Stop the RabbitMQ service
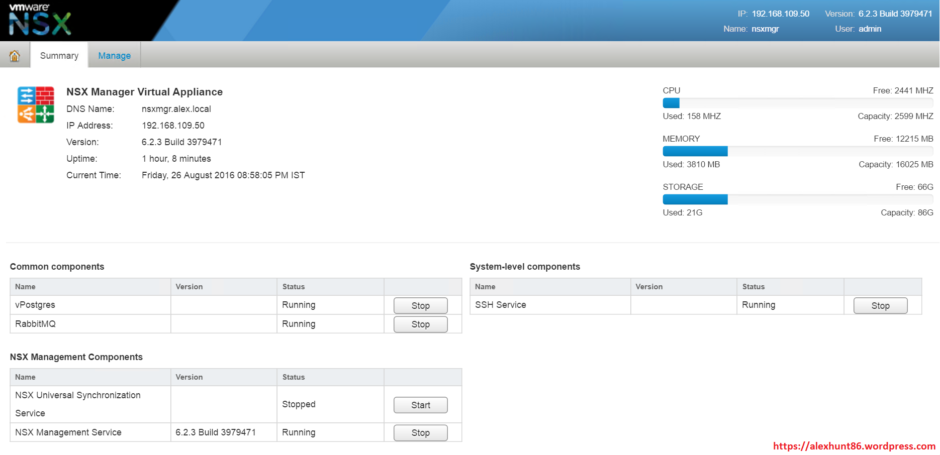940x455 pixels. tap(420, 324)
